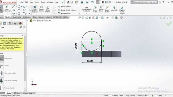The width and height of the screenshot is (173, 97).
Task: Switch to the Motion Study 1 tab
Action: point(28,93)
